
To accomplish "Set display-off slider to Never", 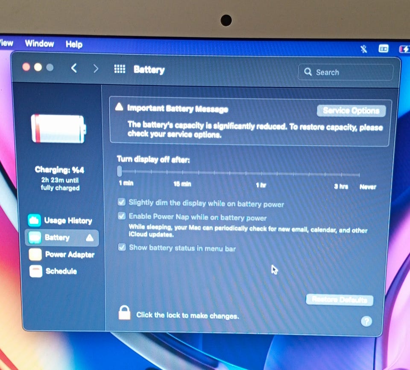I will point(359,175).
